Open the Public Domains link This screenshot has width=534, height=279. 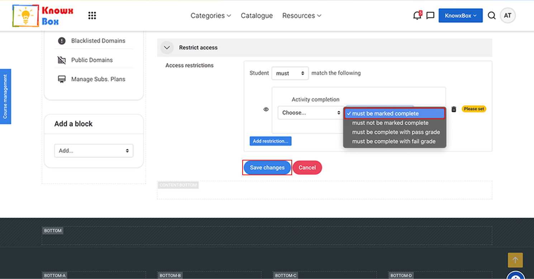point(92,60)
